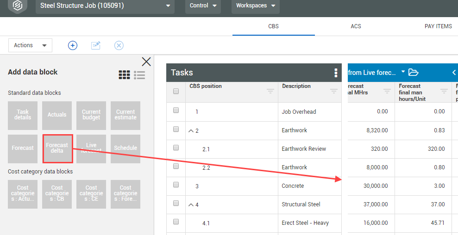Toggle the select-all checkbox in Tasks header

pyautogui.click(x=176, y=91)
